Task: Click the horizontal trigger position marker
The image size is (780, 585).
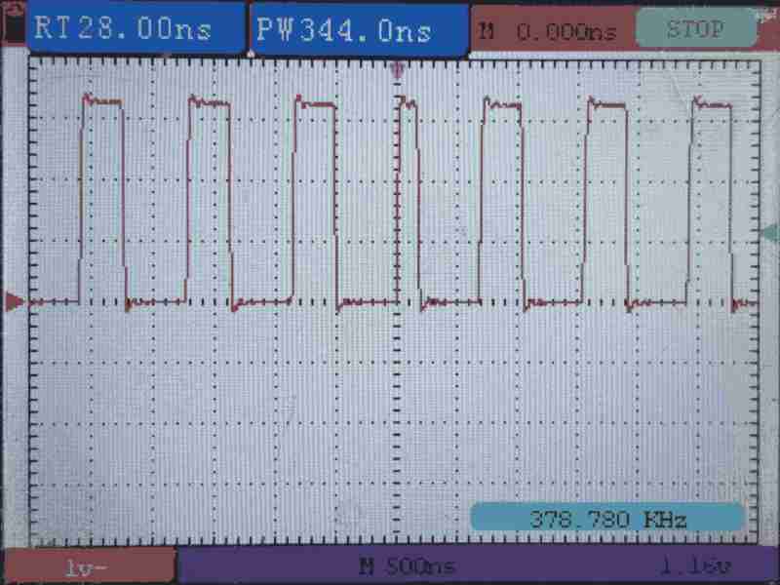Action: click(x=395, y=69)
